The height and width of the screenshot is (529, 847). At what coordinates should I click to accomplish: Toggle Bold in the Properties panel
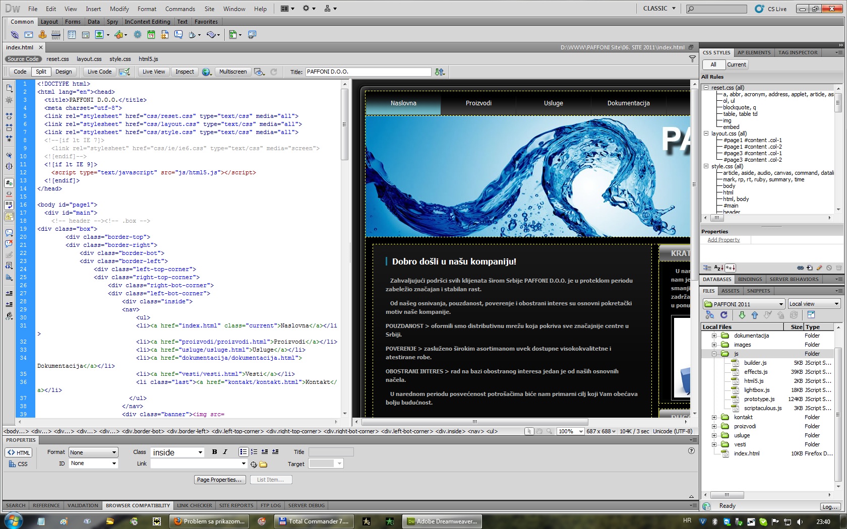[215, 452]
